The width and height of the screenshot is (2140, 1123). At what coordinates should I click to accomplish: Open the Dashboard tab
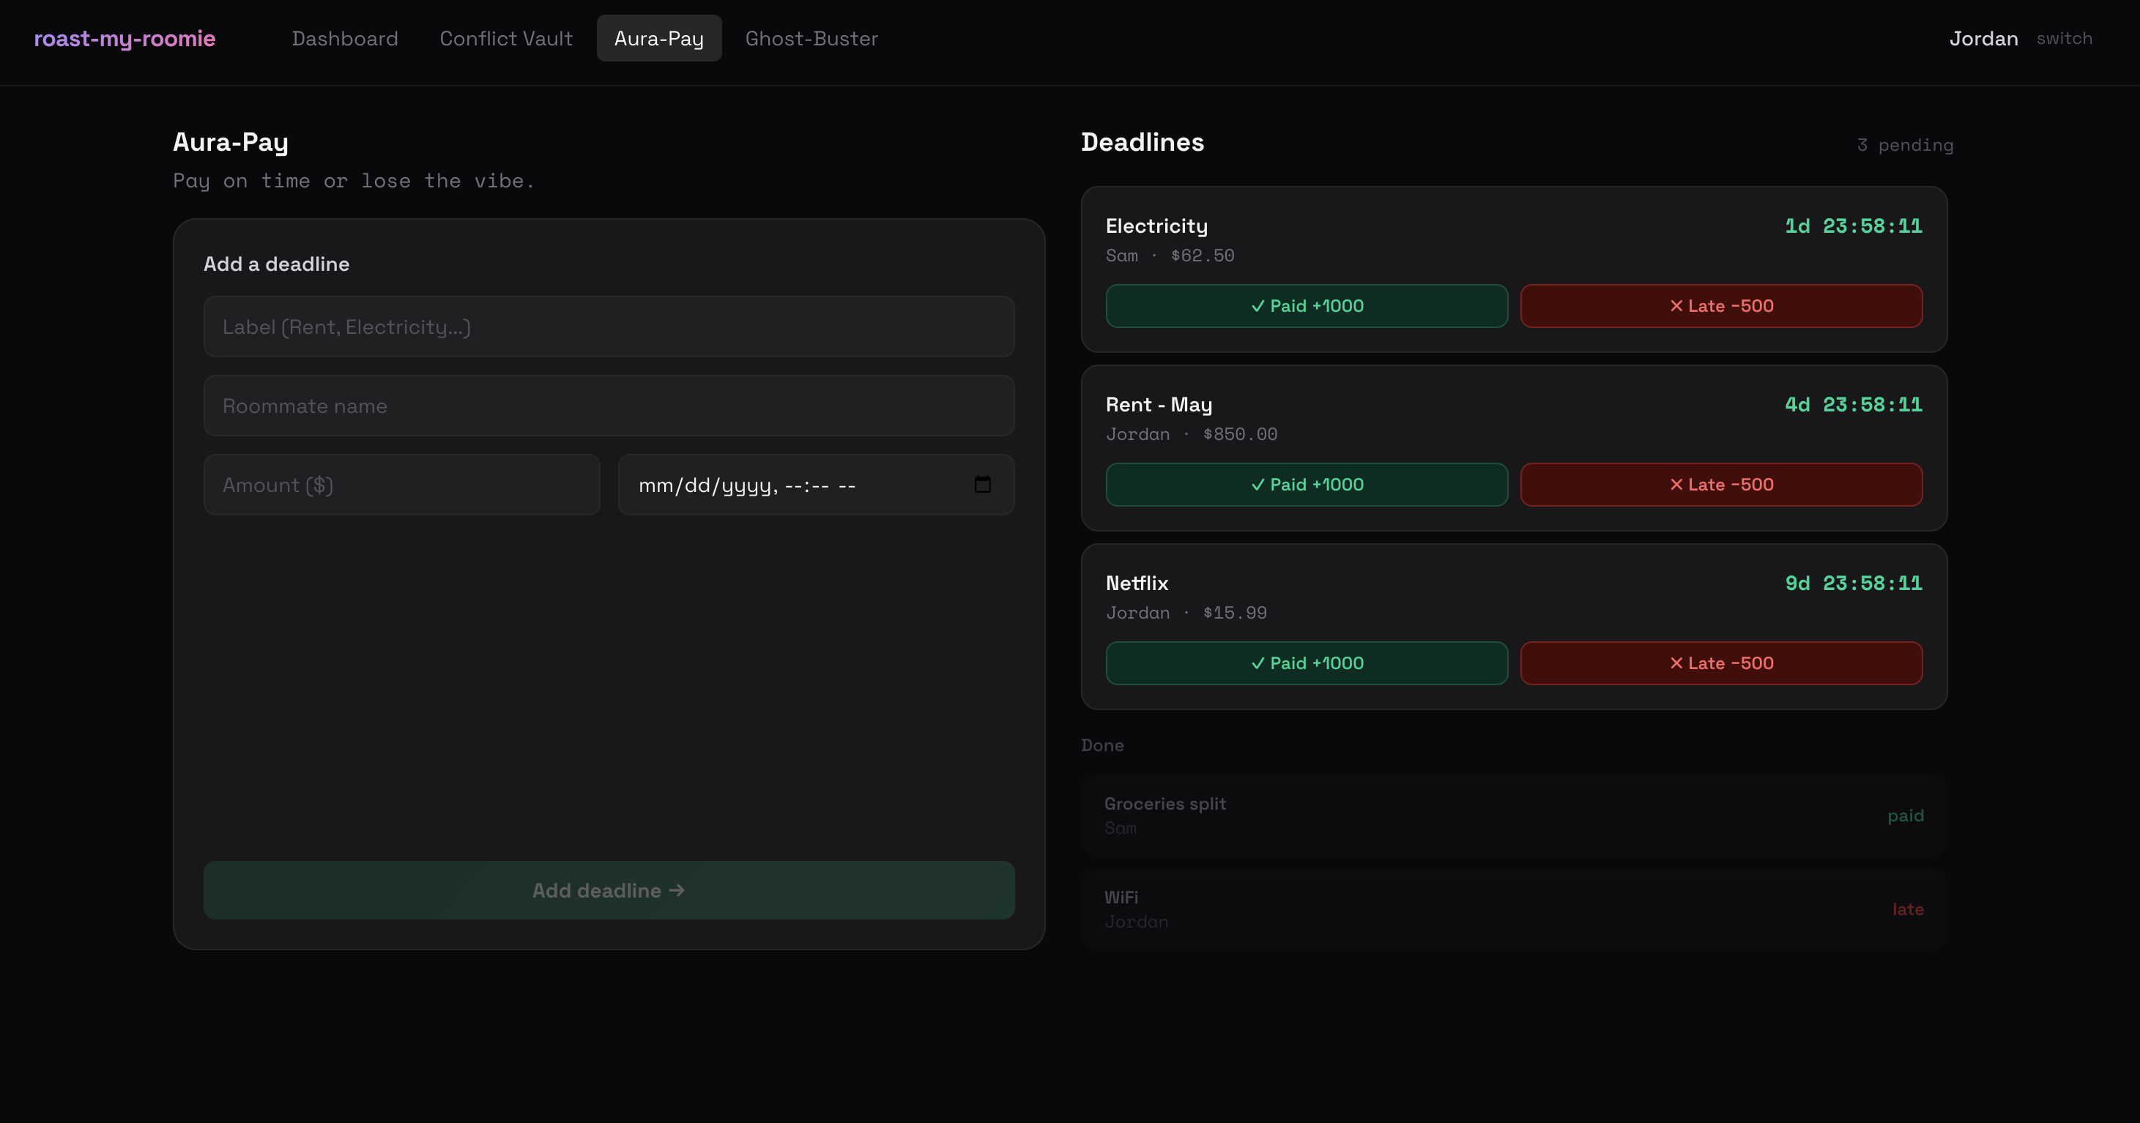(x=345, y=38)
